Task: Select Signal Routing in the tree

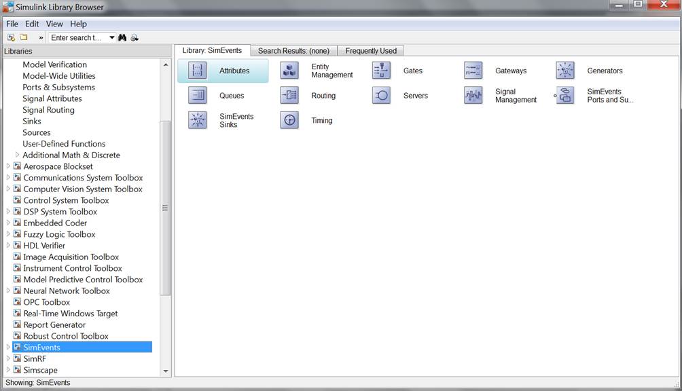Action: tap(48, 109)
